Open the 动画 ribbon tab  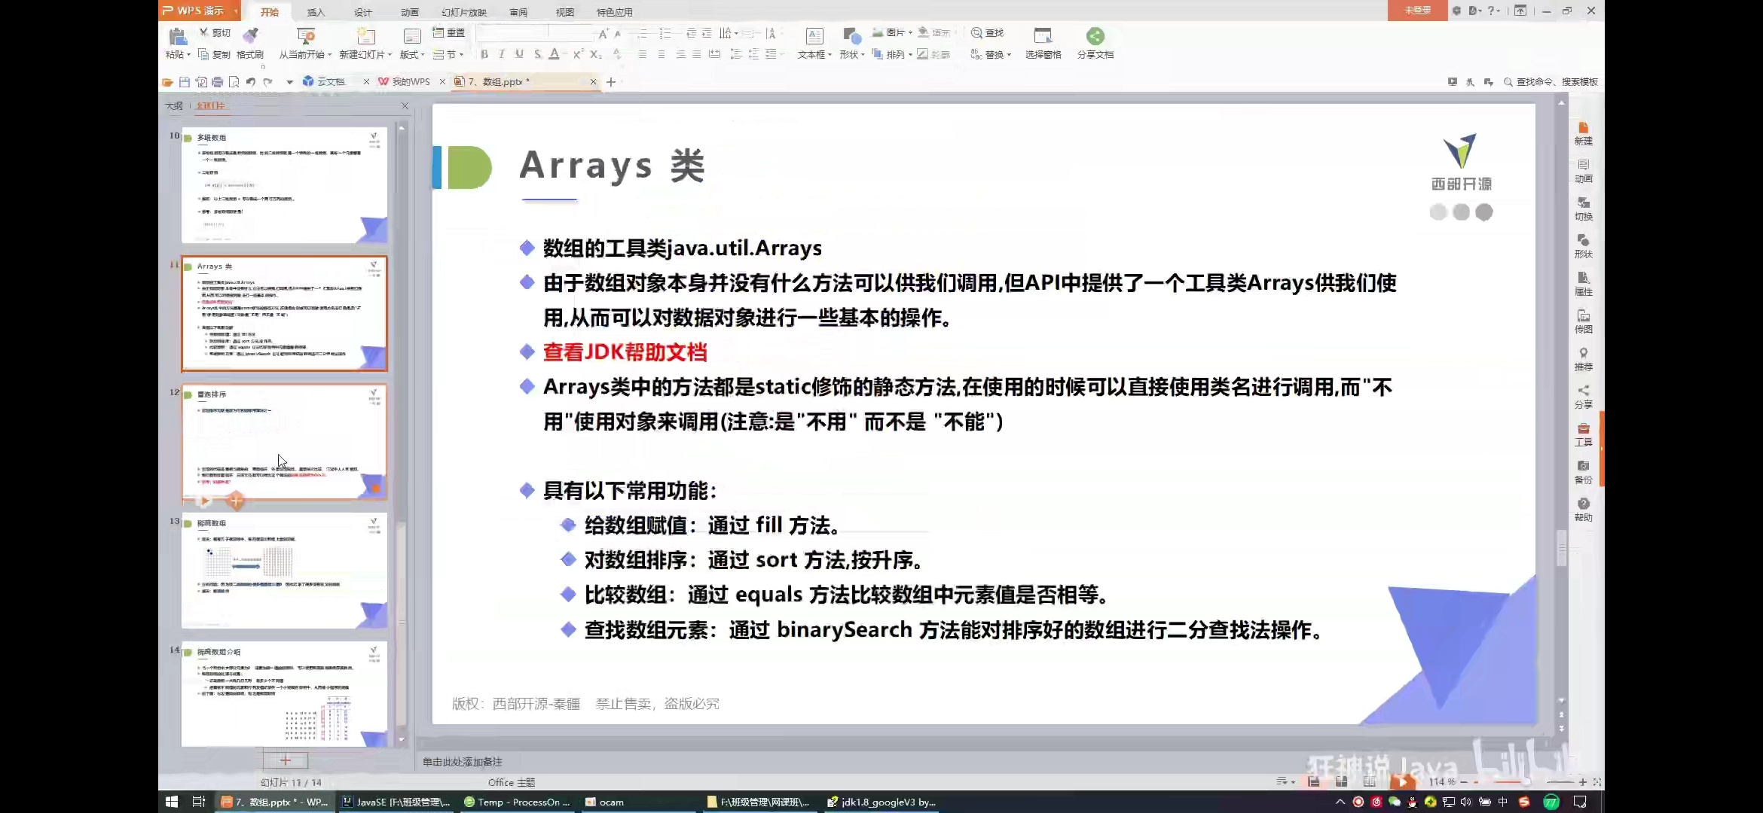tap(409, 12)
